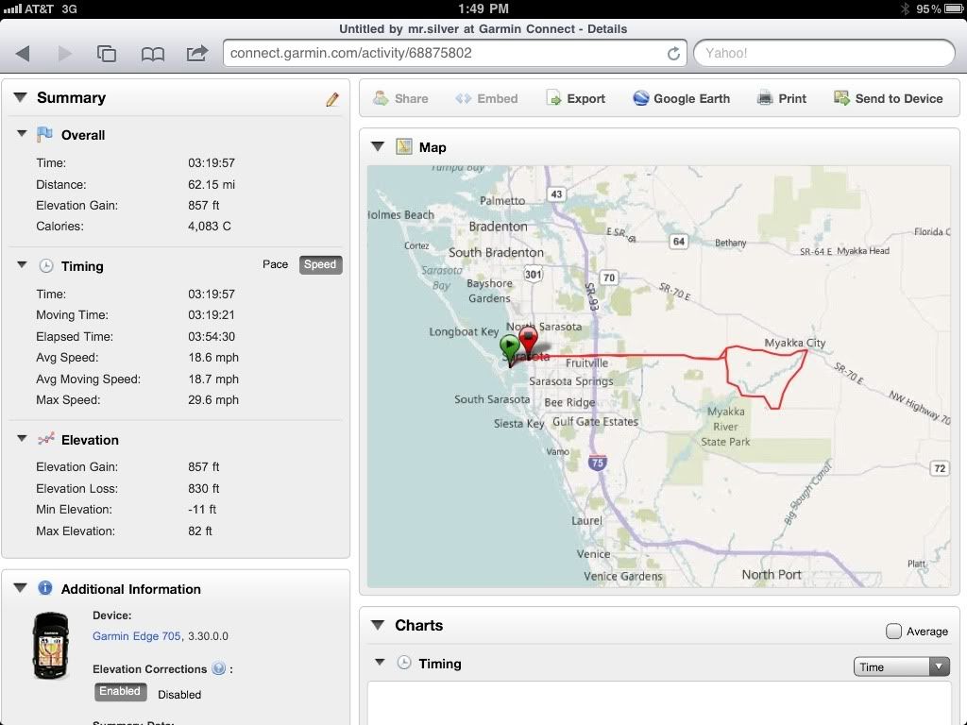The height and width of the screenshot is (725, 967).
Task: Click Export in the activity toolbar
Action: pos(575,98)
